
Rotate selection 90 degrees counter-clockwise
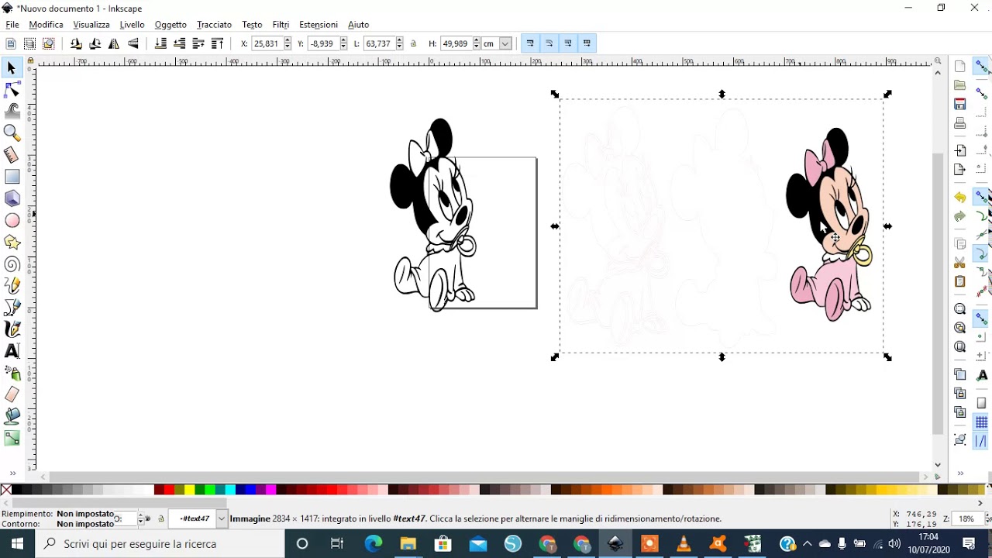coord(76,43)
